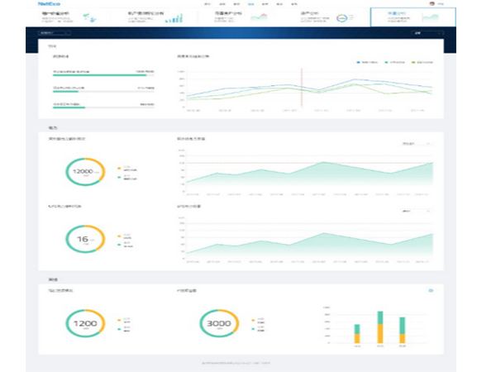Image resolution: width=496 pixels, height=372 pixels.
Task: Click the blue icon above the bar chart
Action: click(429, 290)
